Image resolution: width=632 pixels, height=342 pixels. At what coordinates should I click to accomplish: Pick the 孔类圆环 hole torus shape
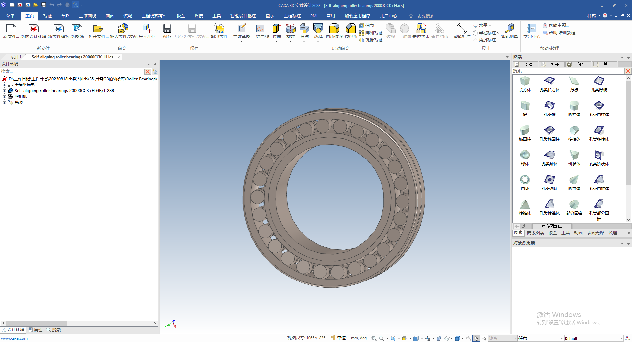tap(550, 183)
